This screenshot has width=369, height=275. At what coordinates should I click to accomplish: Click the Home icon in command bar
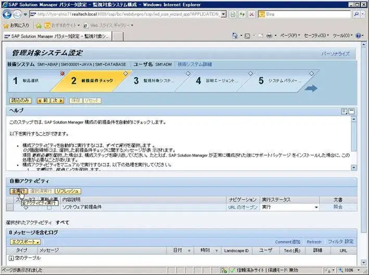pos(235,36)
